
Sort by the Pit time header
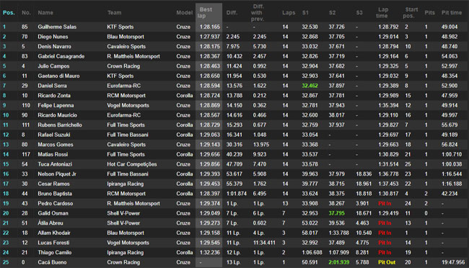pos(452,12)
